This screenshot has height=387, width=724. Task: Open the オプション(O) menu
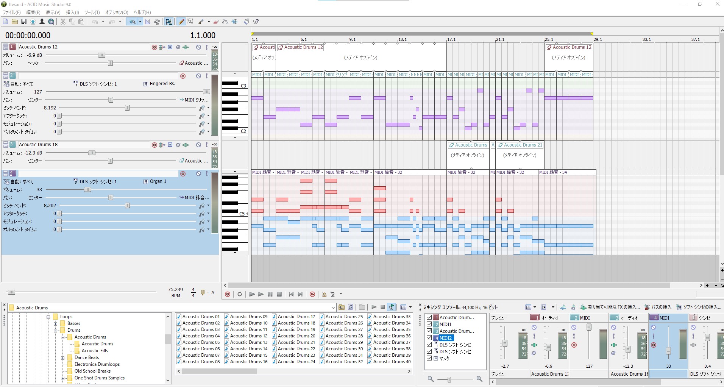tap(116, 12)
